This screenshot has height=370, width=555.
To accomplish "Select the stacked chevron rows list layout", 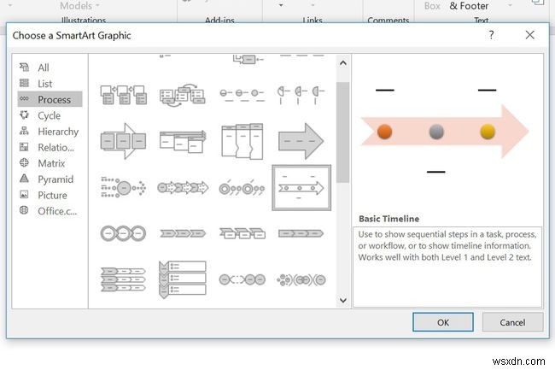I will click(123, 279).
